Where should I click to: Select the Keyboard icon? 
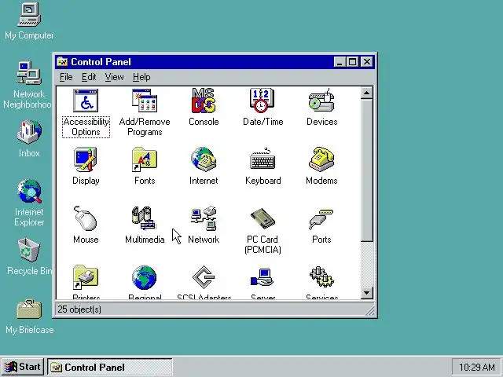(x=263, y=159)
